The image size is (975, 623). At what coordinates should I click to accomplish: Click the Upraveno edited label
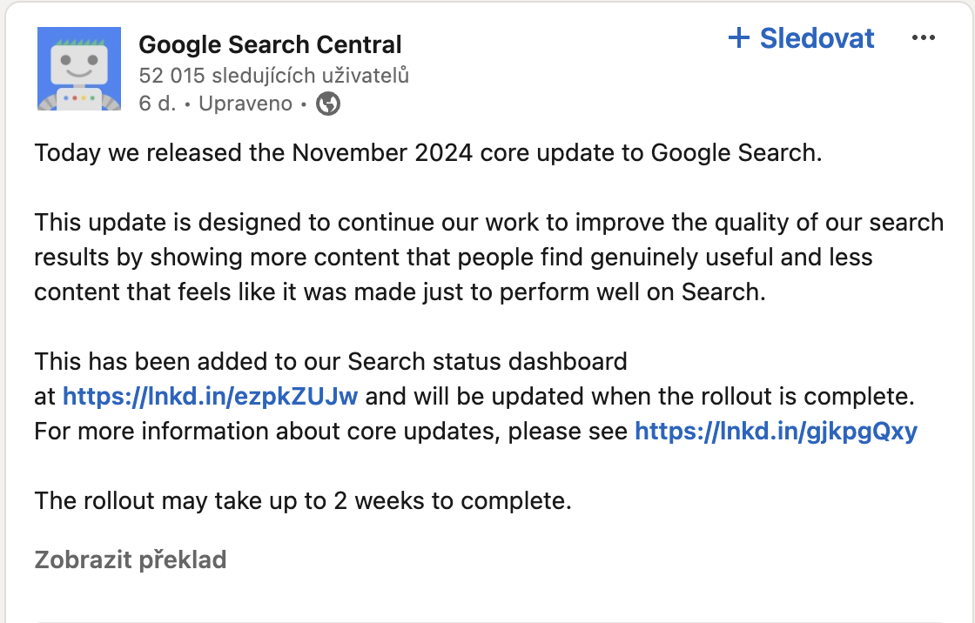245,104
